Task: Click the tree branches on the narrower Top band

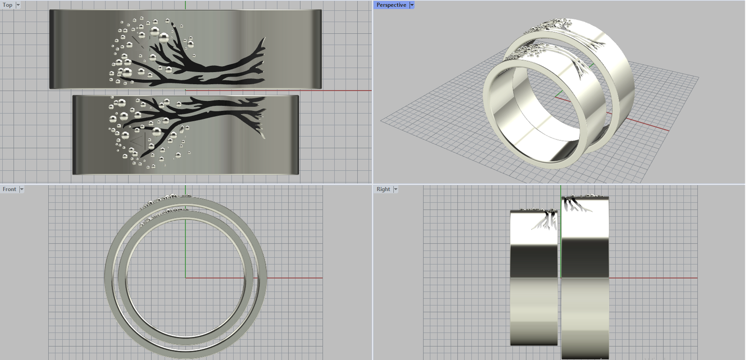Action: point(205,110)
